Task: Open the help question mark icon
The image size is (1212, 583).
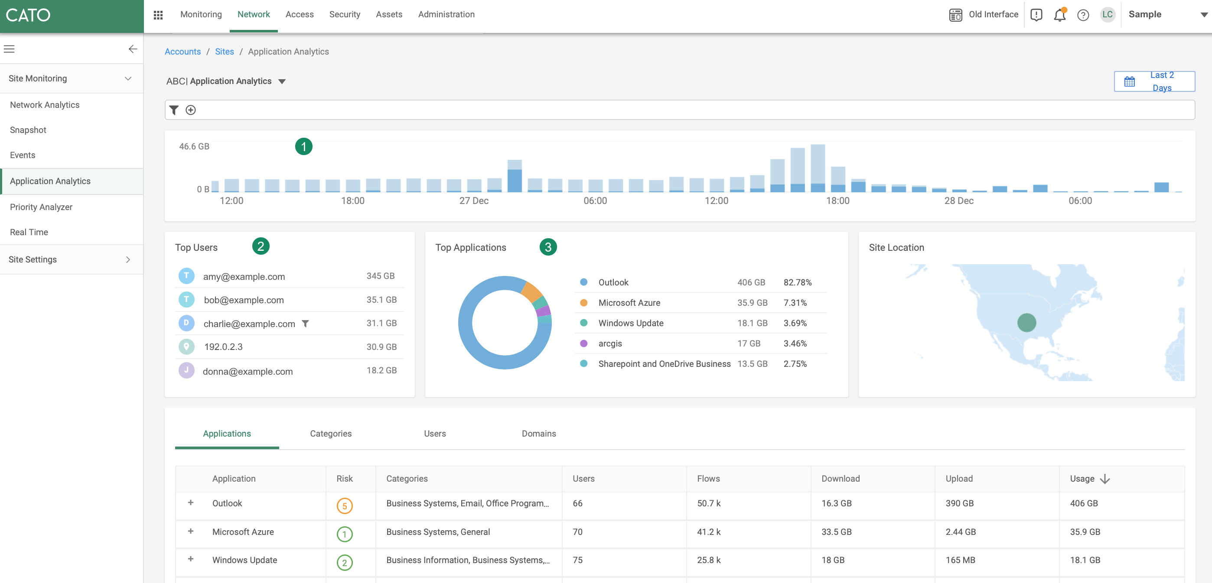Action: click(x=1083, y=15)
